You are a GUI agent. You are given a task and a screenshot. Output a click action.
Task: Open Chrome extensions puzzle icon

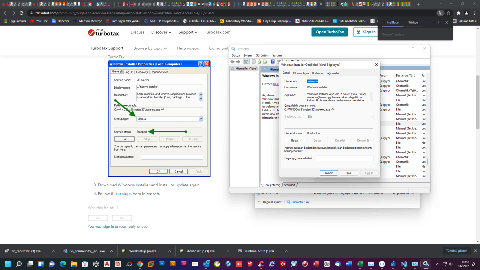(458, 13)
